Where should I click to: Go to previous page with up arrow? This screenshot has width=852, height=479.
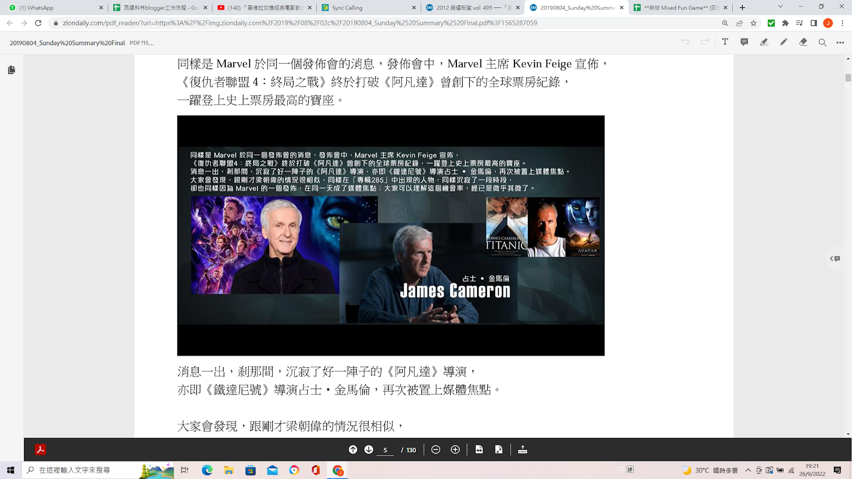point(353,450)
